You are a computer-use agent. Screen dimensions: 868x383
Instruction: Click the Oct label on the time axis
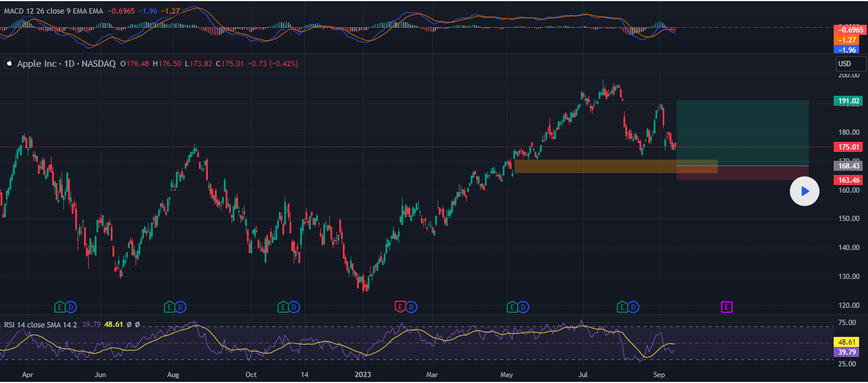[x=251, y=374]
